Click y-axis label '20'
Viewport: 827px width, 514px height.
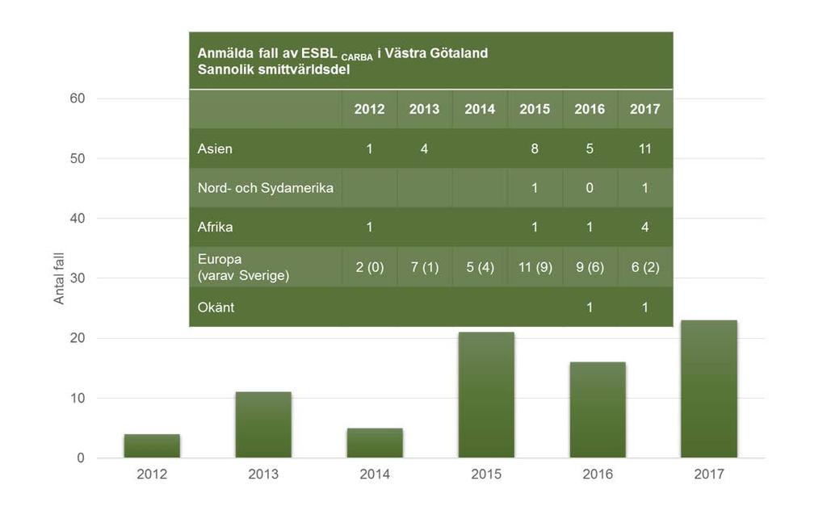click(77, 338)
